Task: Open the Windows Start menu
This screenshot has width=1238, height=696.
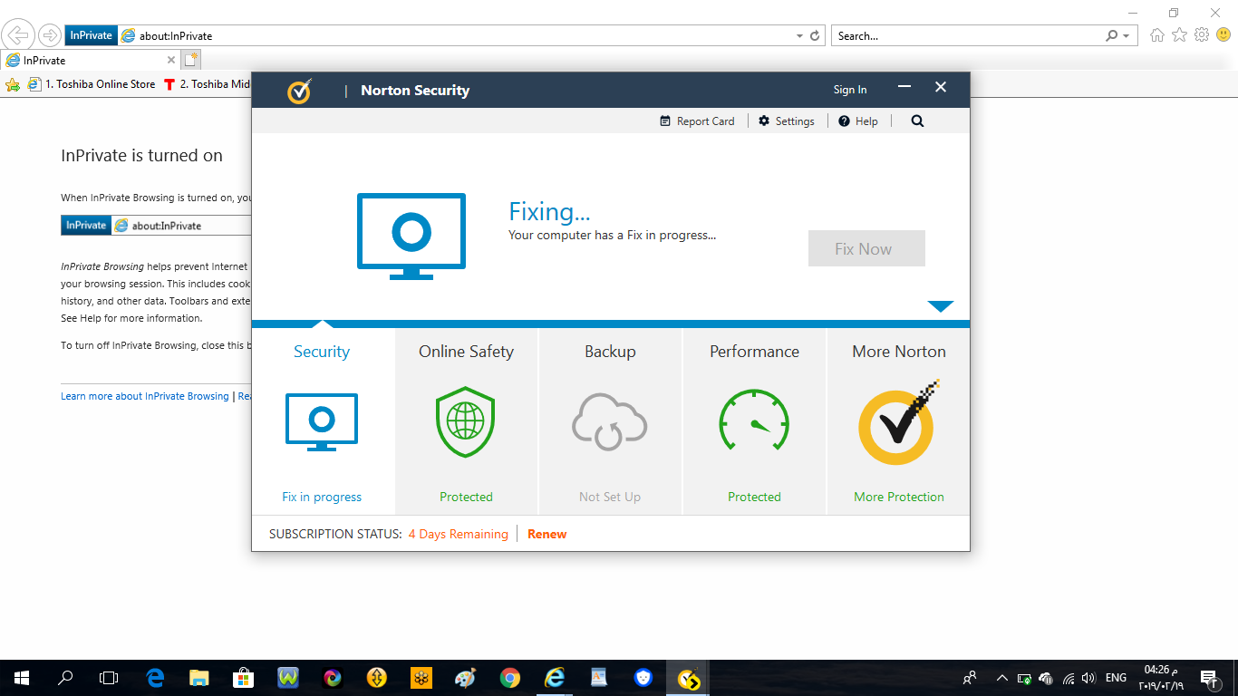Action: 22,677
